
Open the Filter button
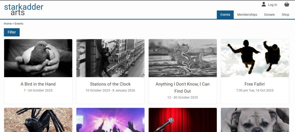tap(12, 32)
